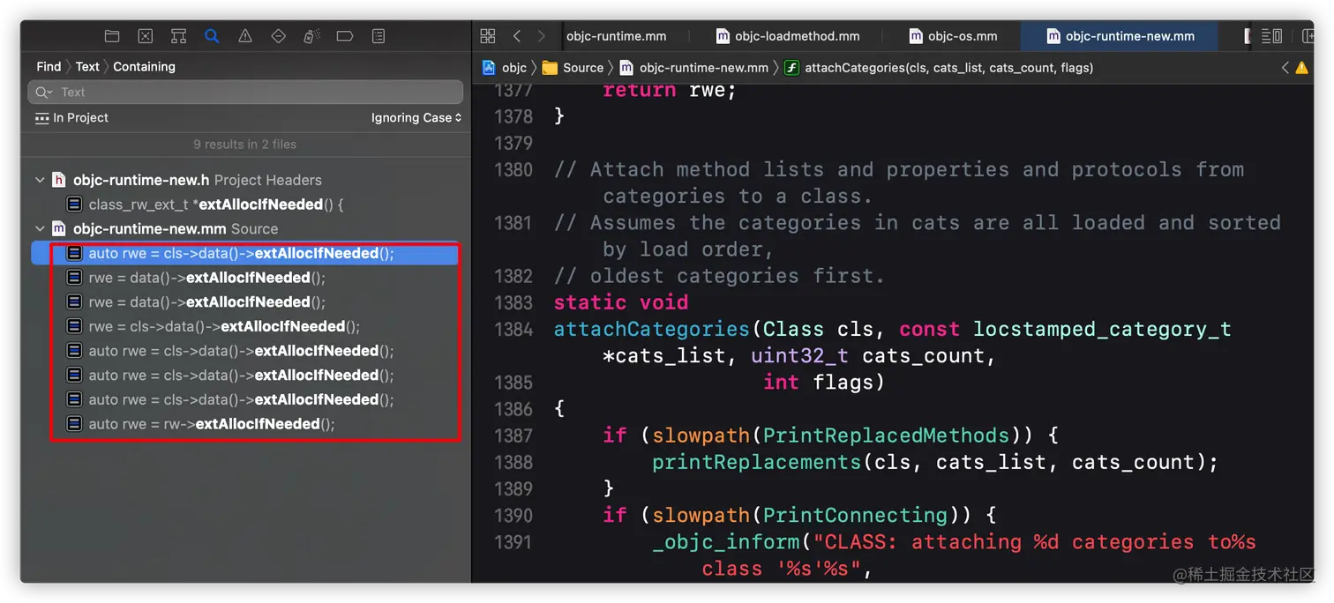1334x603 pixels.
Task: Click printReplacements call in code
Action: click(x=757, y=462)
